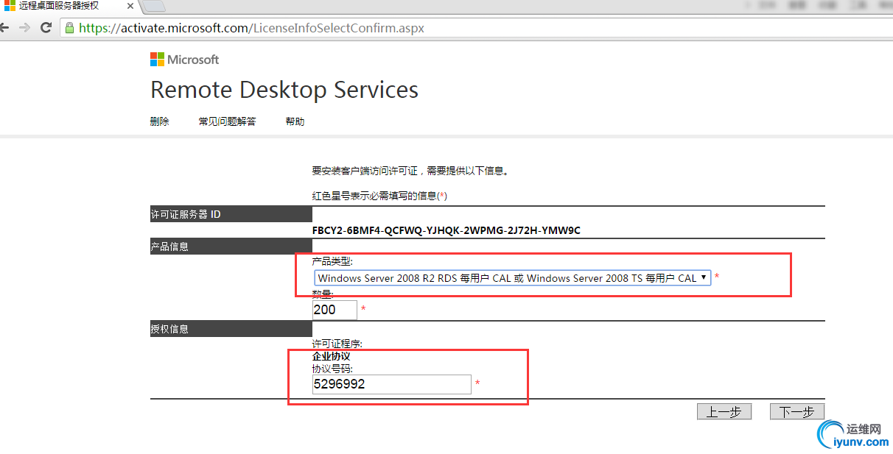Click the 许可证程序 label
893x454 pixels.
point(337,344)
